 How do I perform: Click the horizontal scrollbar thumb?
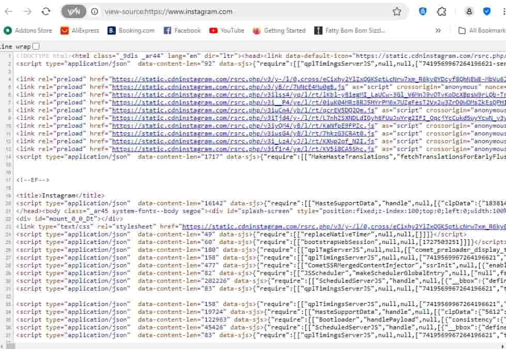click(10, 346)
